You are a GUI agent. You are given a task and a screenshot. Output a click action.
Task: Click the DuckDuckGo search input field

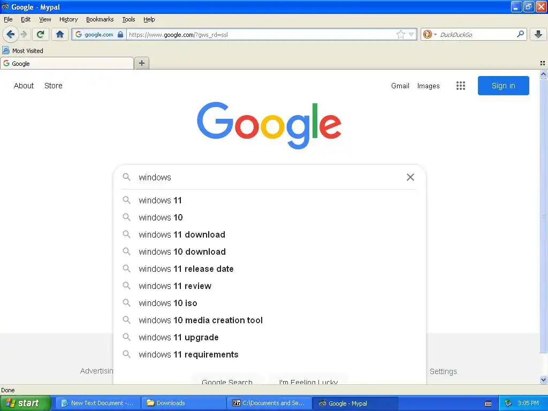click(476, 34)
